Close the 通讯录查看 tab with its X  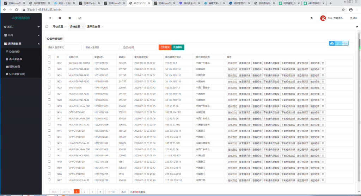click(x=103, y=27)
